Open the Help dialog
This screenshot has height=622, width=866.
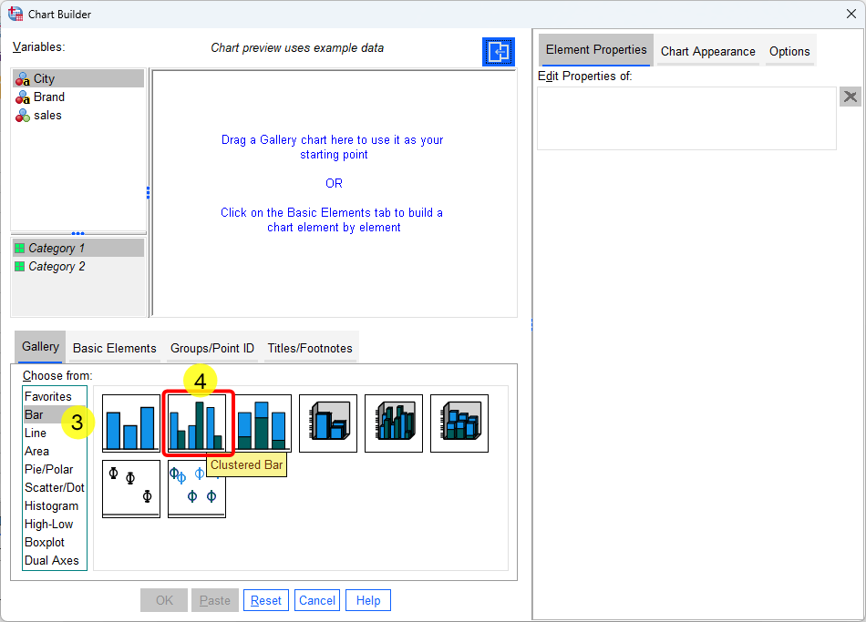pos(367,599)
